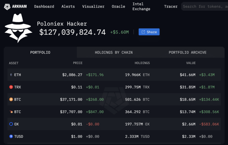Click the value change +$134.44K
Screen dimensions: 228x145
(209, 100)
